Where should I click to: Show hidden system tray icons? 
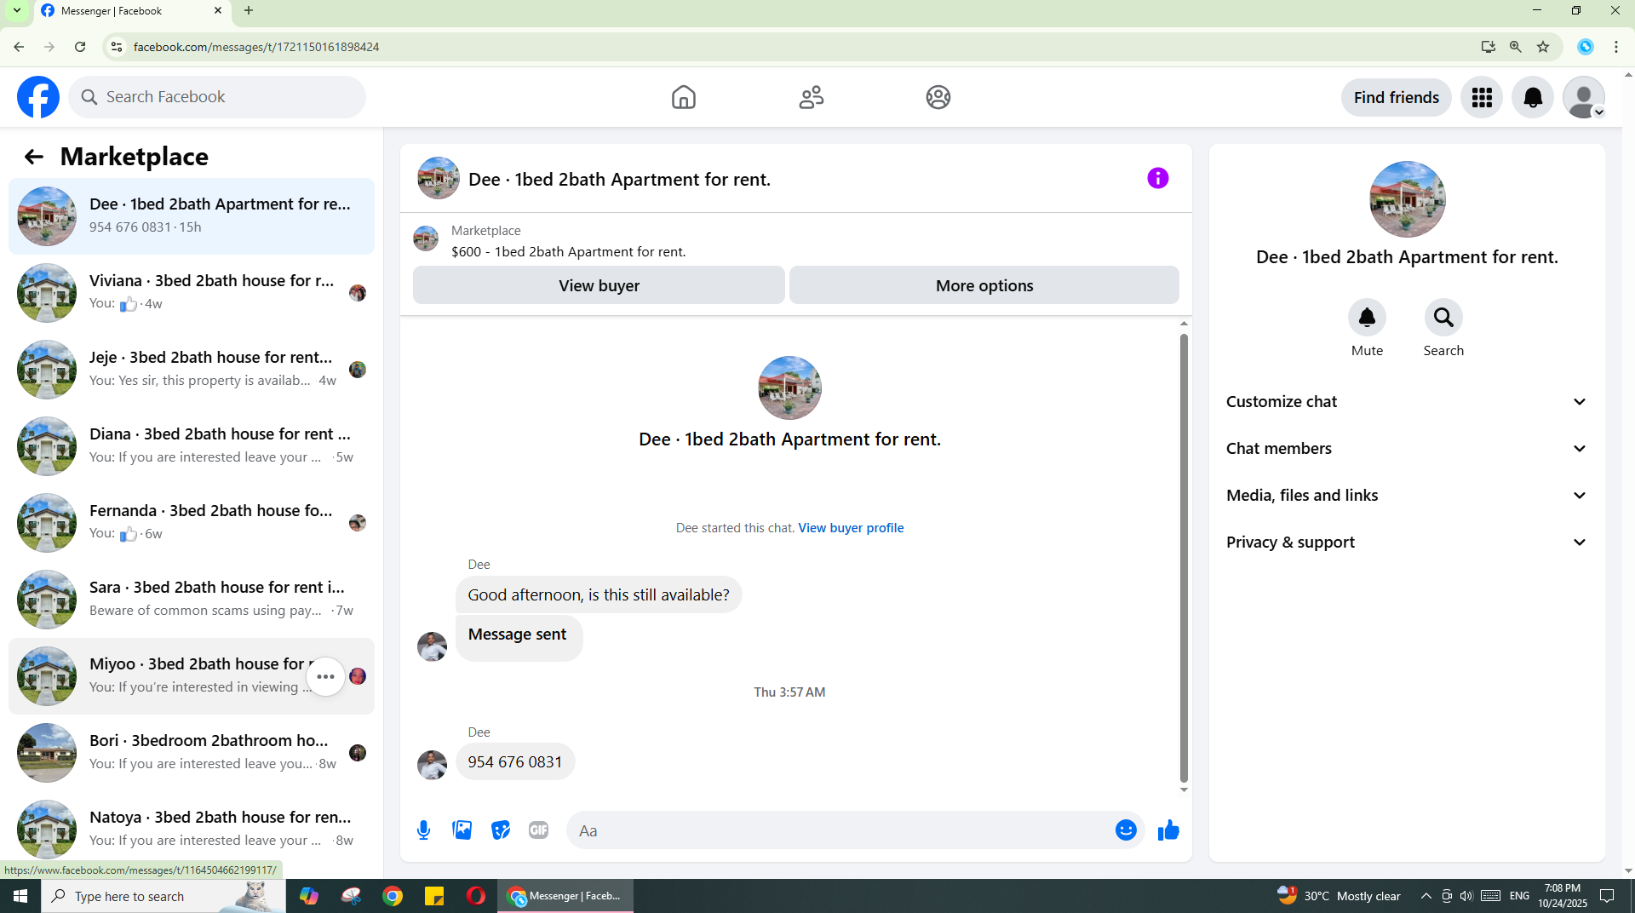click(1426, 896)
